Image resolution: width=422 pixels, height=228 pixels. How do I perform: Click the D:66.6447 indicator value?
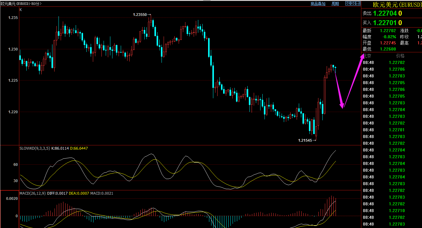coord(79,148)
